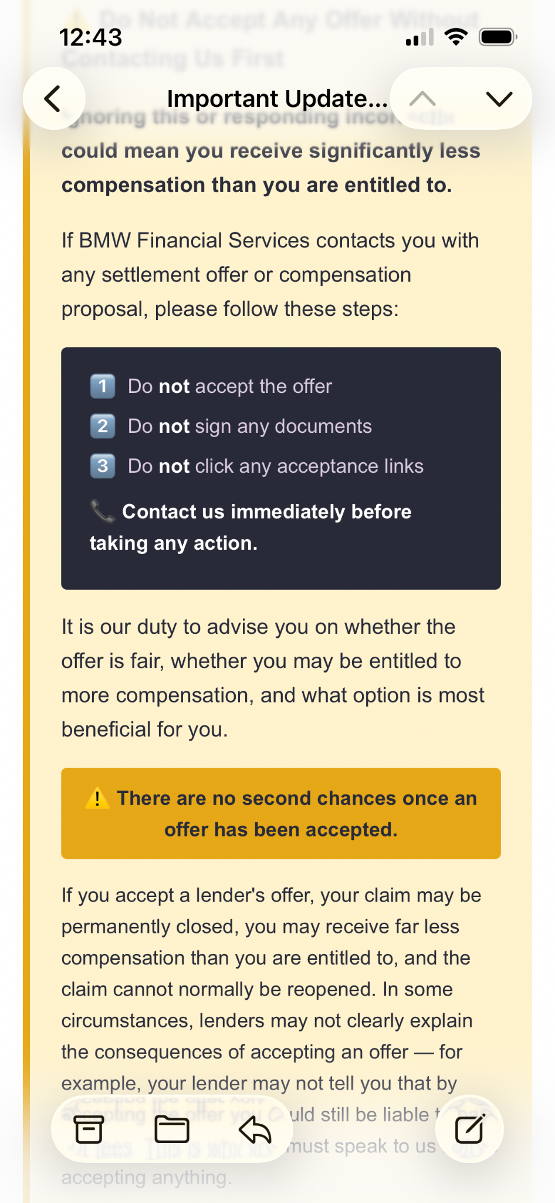Tap the "Do not sign any documents" line
Image resolution: width=555 pixels, height=1203 pixels.
click(250, 426)
